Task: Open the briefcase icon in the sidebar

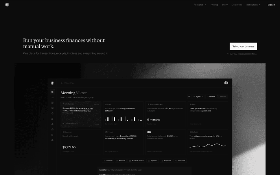Action: [x=52, y=129]
